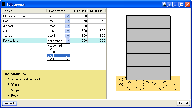Click the Accept button

pos(10,103)
